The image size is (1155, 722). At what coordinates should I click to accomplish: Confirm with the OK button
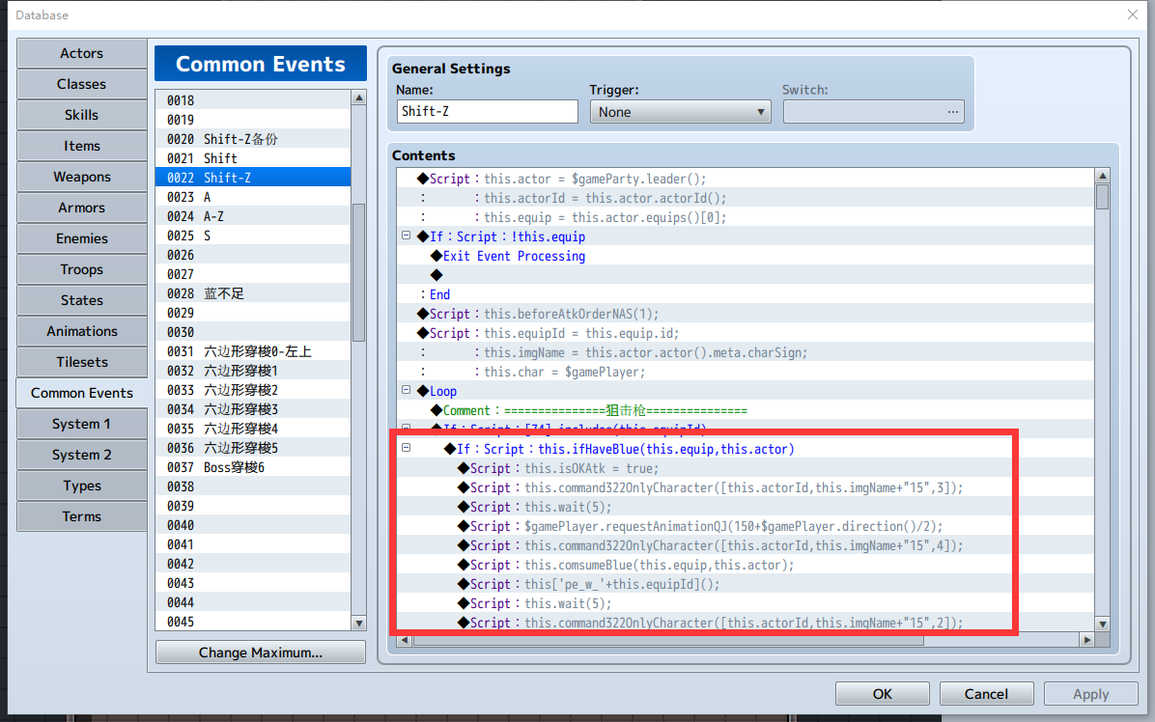pos(883,694)
